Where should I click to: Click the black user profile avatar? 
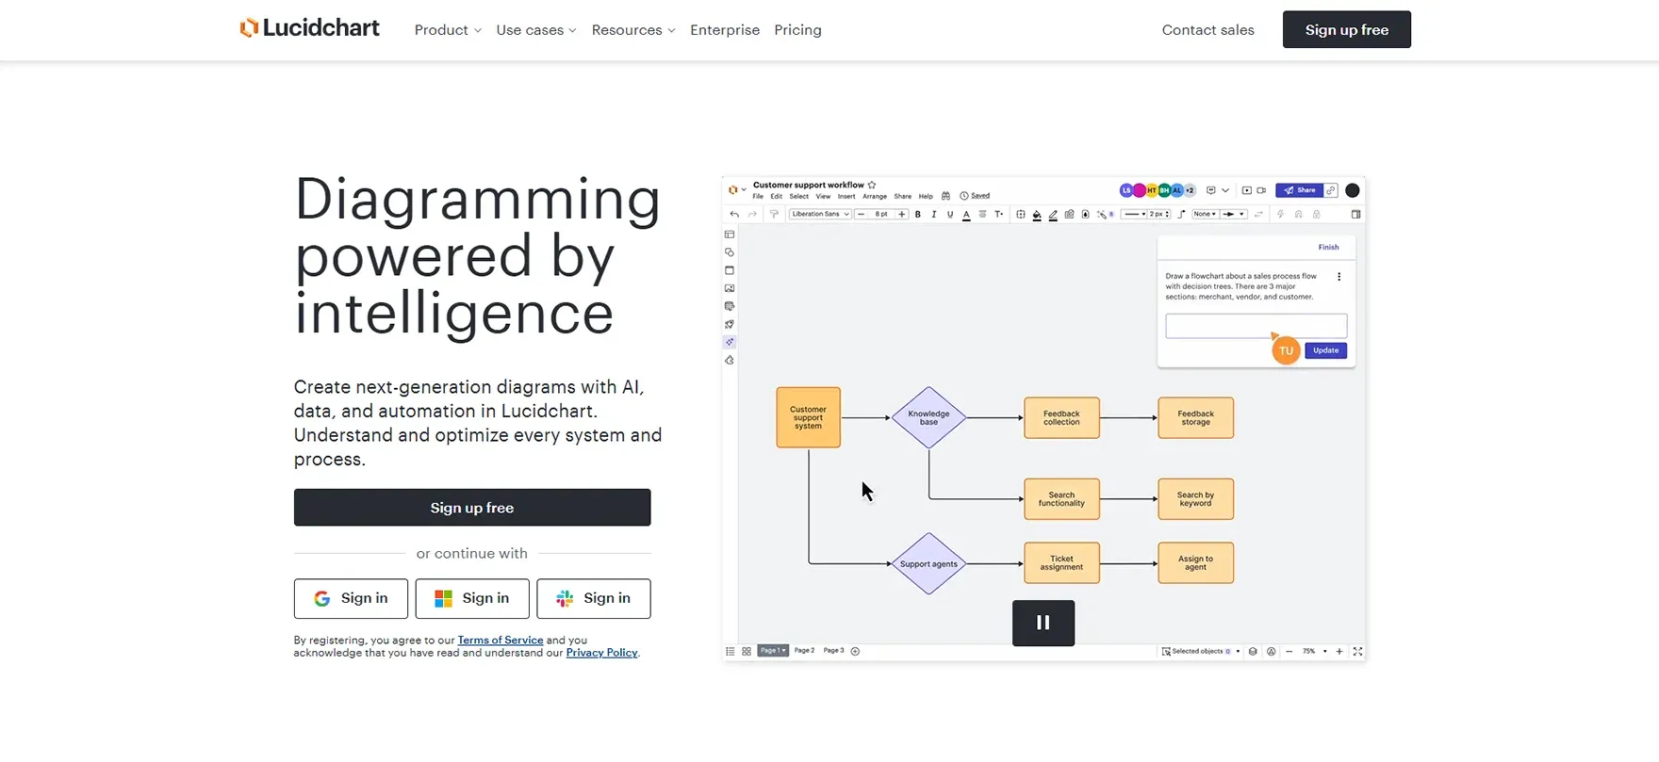click(1353, 190)
